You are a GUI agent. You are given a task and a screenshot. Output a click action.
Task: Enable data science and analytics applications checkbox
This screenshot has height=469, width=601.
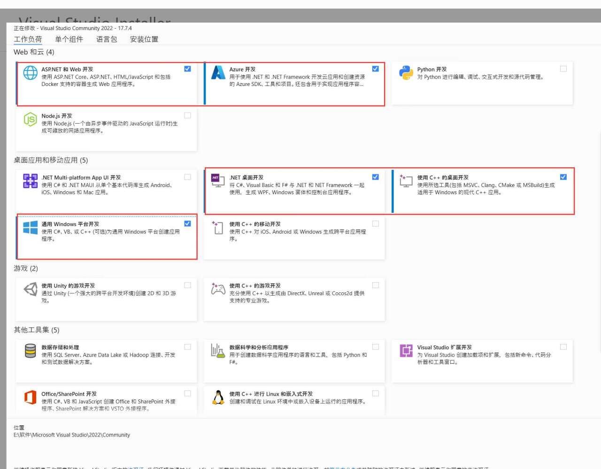[x=375, y=347]
